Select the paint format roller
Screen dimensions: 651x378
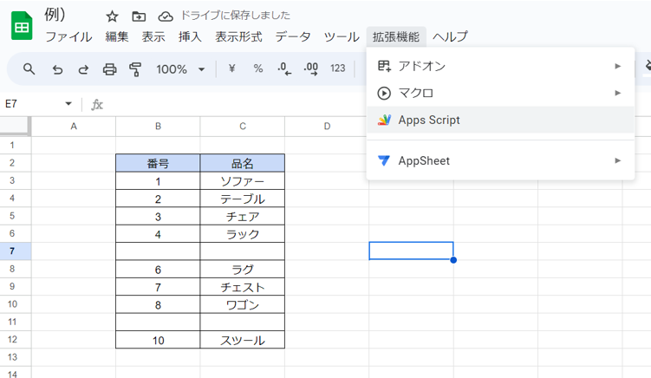135,69
